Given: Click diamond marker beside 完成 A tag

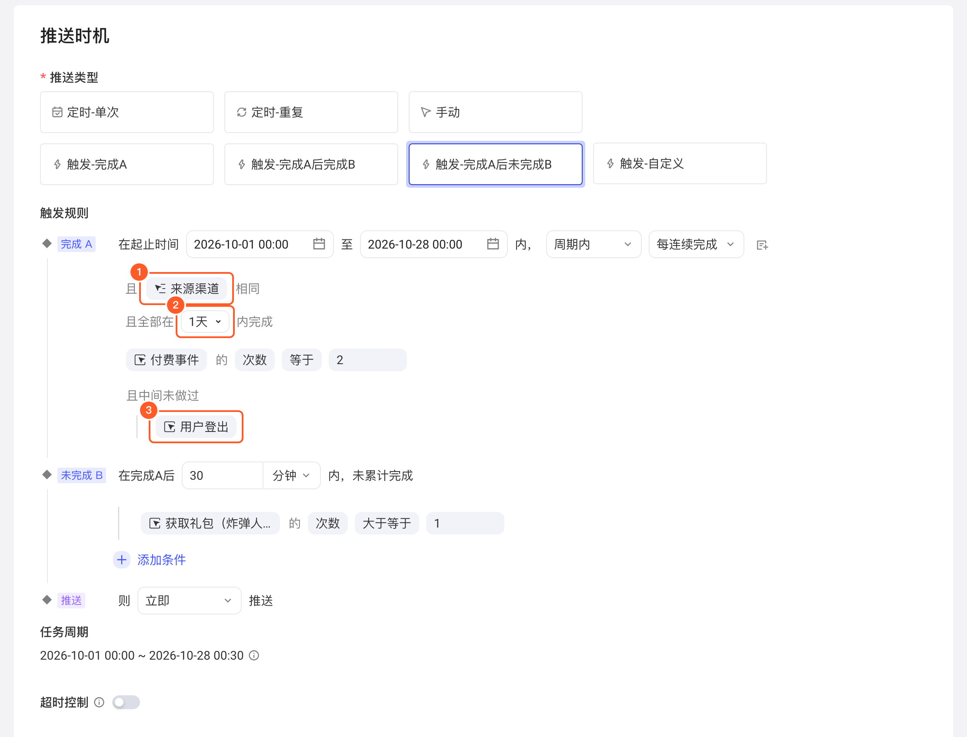Looking at the screenshot, I should pos(47,243).
